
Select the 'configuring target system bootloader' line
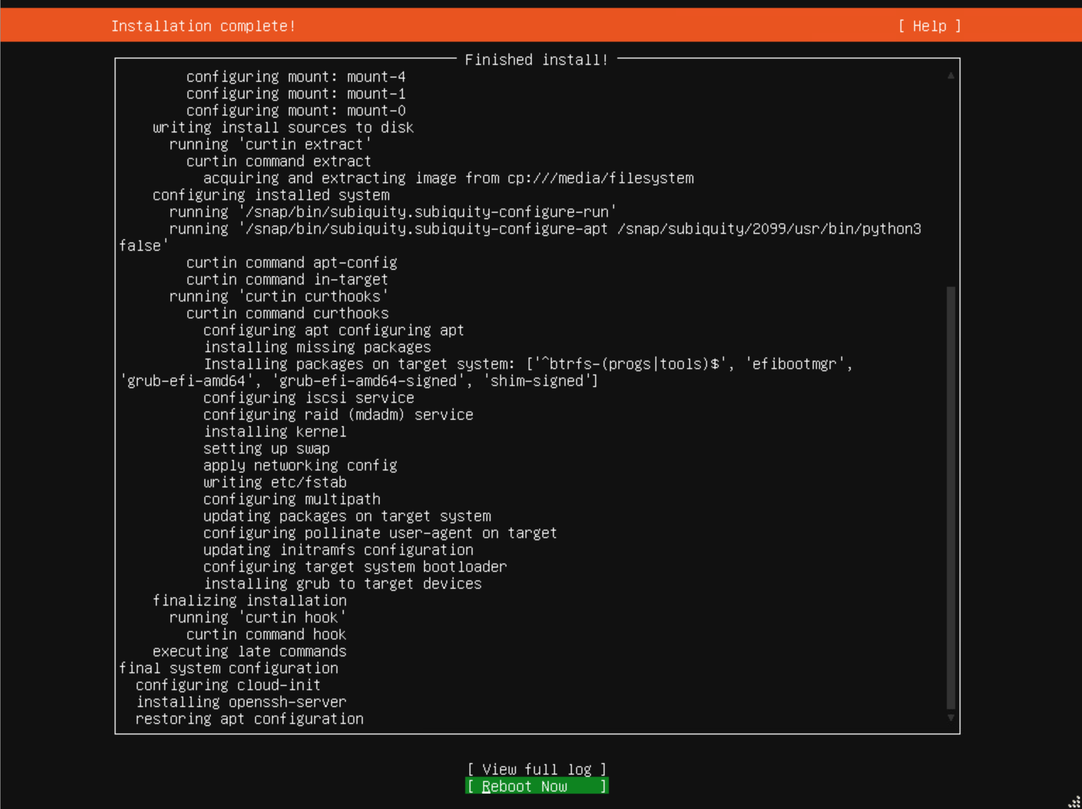click(355, 567)
